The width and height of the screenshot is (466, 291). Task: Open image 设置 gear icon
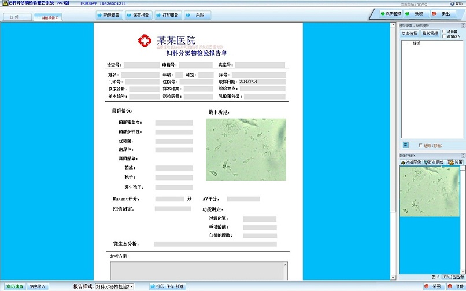point(455,163)
